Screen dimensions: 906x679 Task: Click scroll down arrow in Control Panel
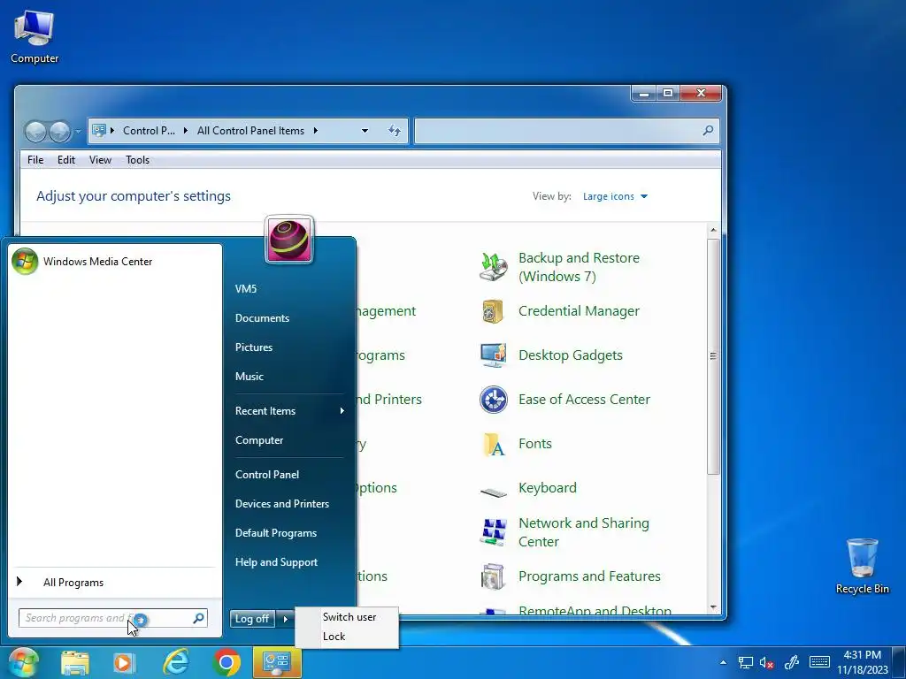[x=713, y=607]
